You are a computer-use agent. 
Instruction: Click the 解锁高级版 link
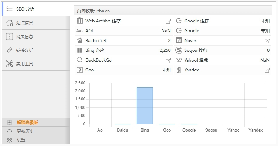27,122
